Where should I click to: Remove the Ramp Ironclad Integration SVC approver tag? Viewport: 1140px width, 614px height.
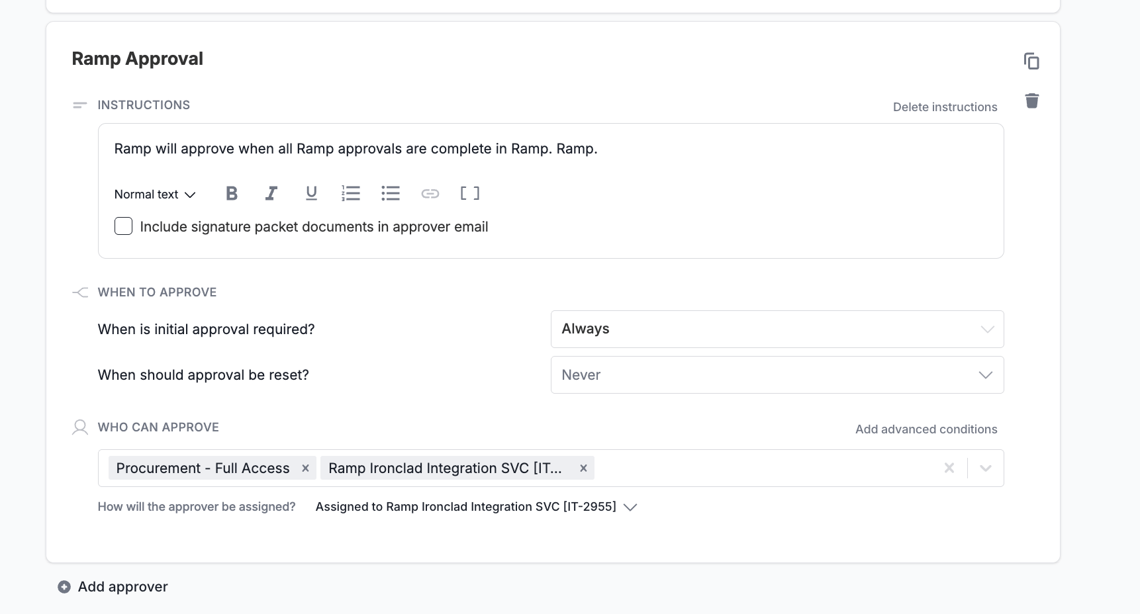coord(583,468)
